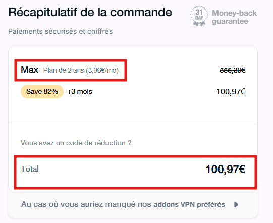Click the 31 day guarantee badge icon
Image resolution: width=273 pixels, height=223 pixels.
tap(199, 16)
